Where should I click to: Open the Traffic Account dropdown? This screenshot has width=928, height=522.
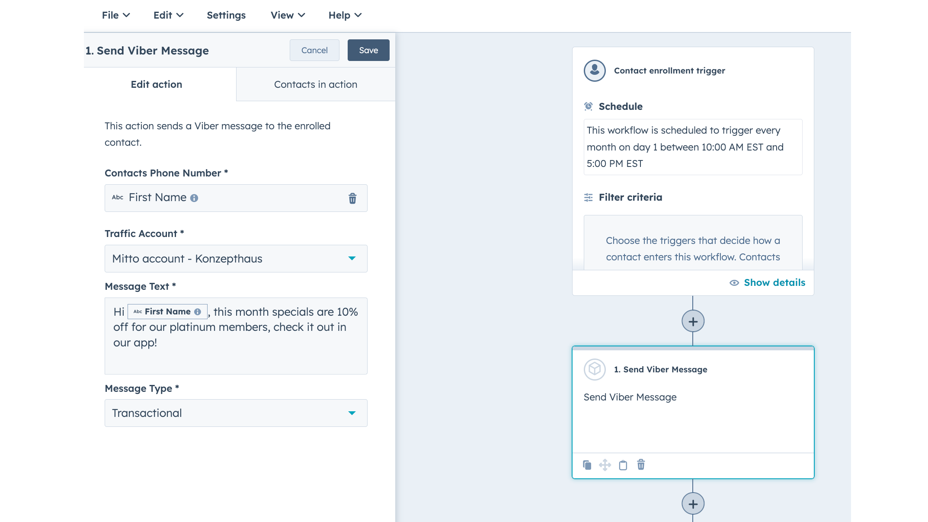point(236,259)
